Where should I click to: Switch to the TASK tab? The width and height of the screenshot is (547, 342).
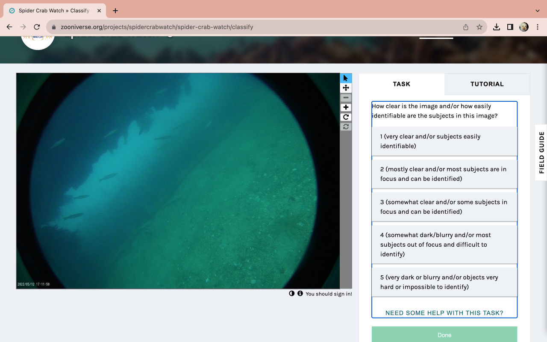click(402, 84)
